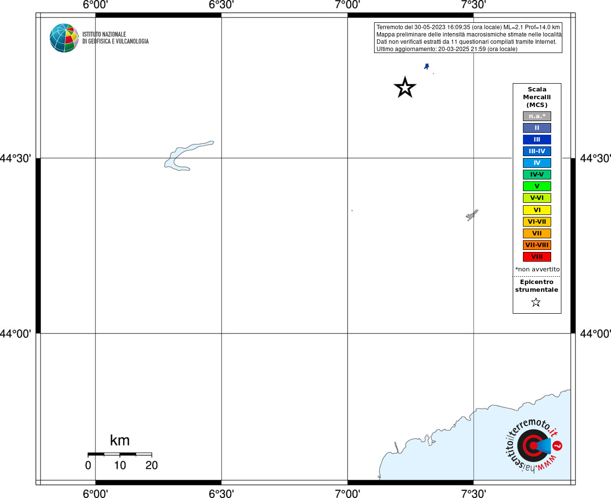This screenshot has width=611, height=498.
Task: Click the bottom 7°30' longitude label
Action: tap(473, 493)
